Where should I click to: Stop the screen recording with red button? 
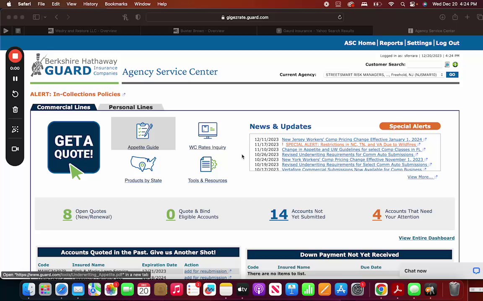(x=15, y=56)
